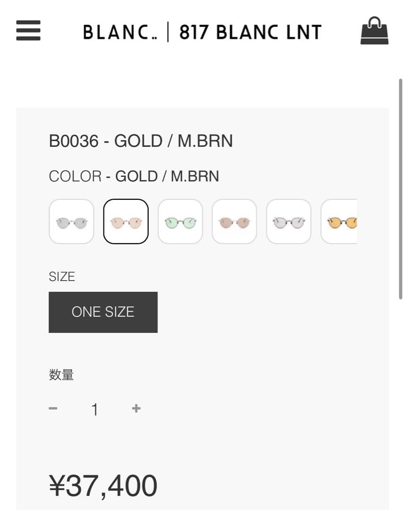406x510 pixels.
Task: Open the hamburger navigation menu
Action: [x=28, y=31]
